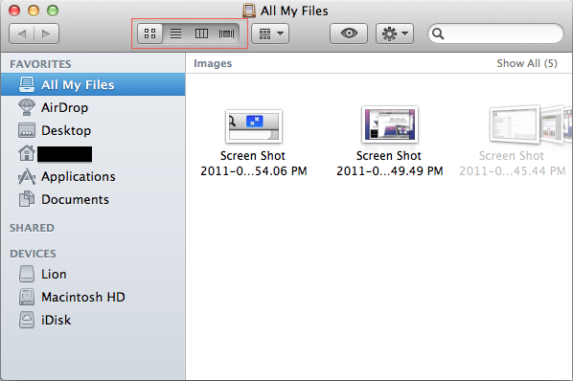Screen dimensions: 573x381
Task: Click the SHARED sidebar heading
Action: 32,228
